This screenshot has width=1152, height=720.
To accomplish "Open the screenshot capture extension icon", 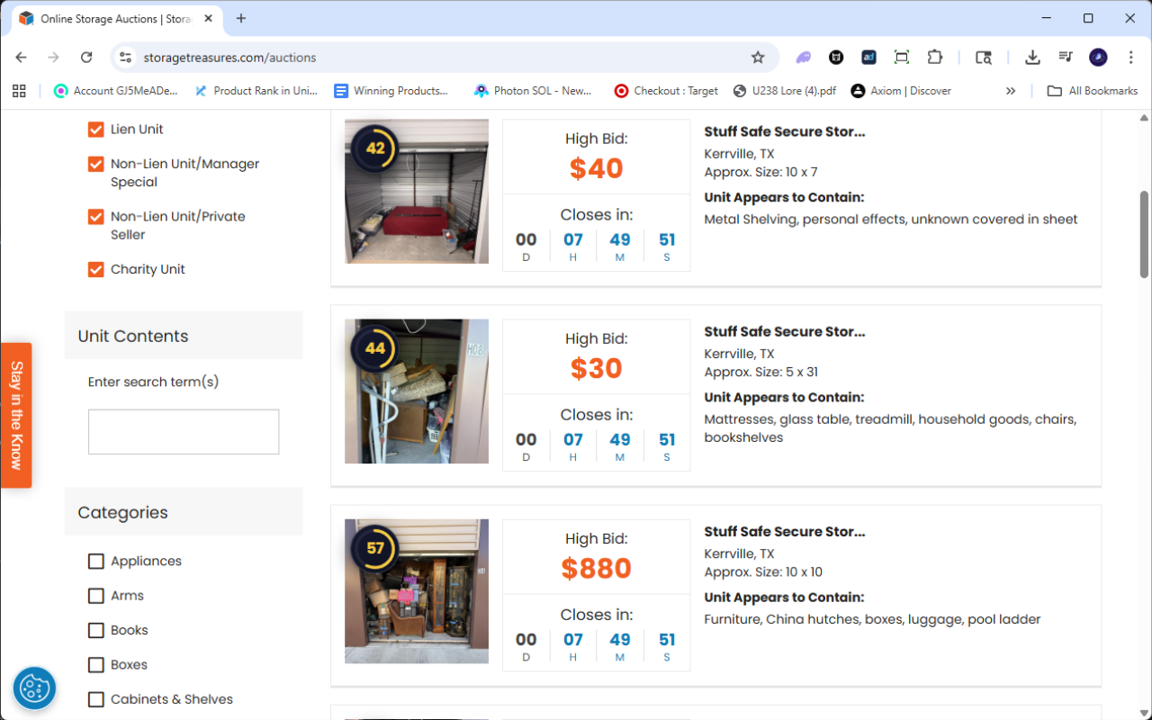I will tap(901, 57).
